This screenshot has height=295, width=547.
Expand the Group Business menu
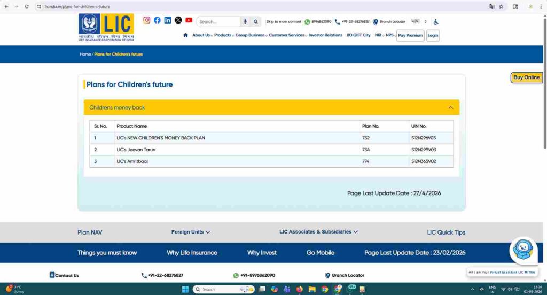tap(251, 35)
